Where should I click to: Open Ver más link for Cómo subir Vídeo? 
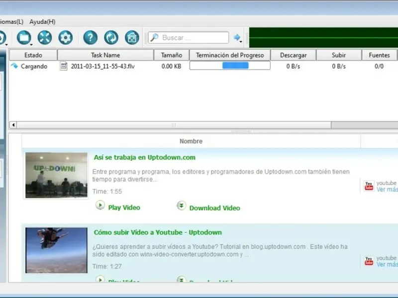click(x=387, y=265)
